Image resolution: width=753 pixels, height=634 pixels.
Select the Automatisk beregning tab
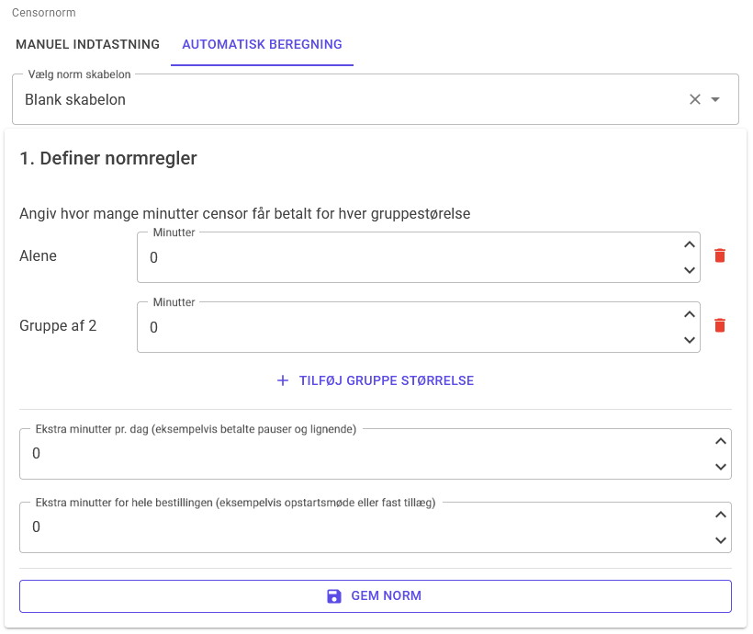(x=262, y=44)
